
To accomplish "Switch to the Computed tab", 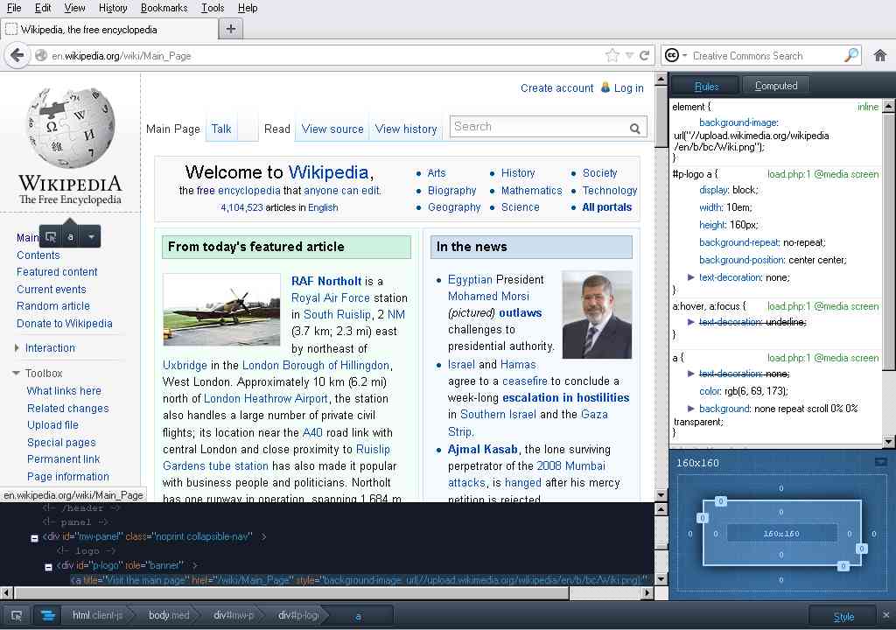I will coord(775,86).
